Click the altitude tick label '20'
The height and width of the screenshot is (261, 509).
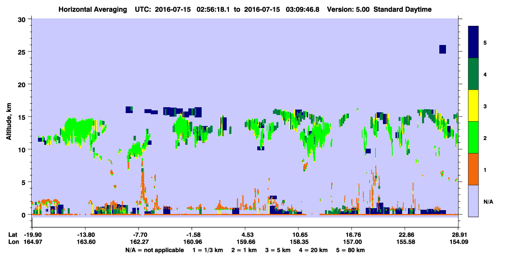point(22,84)
